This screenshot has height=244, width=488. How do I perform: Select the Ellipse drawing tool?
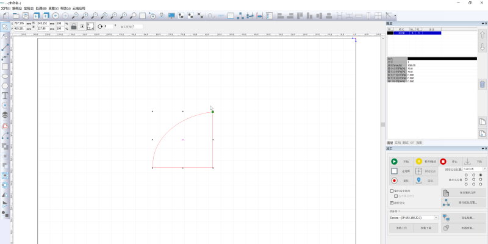click(x=5, y=76)
